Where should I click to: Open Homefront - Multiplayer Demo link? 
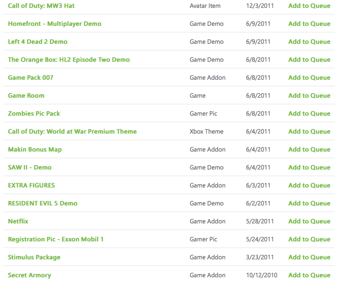54,24
